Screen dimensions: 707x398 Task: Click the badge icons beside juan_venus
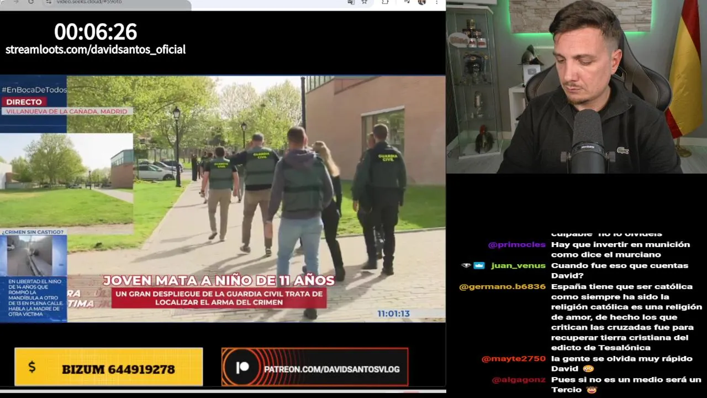(x=473, y=265)
